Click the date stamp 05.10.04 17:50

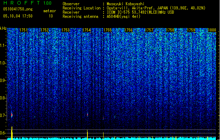18,16
